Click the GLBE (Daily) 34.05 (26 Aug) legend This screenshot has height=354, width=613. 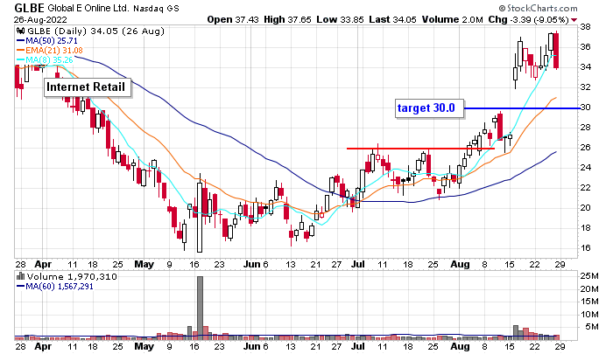coord(95,31)
